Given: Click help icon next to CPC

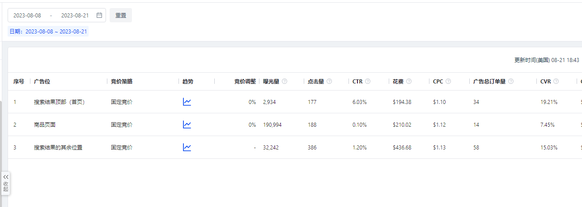Looking at the screenshot, I should (448, 82).
